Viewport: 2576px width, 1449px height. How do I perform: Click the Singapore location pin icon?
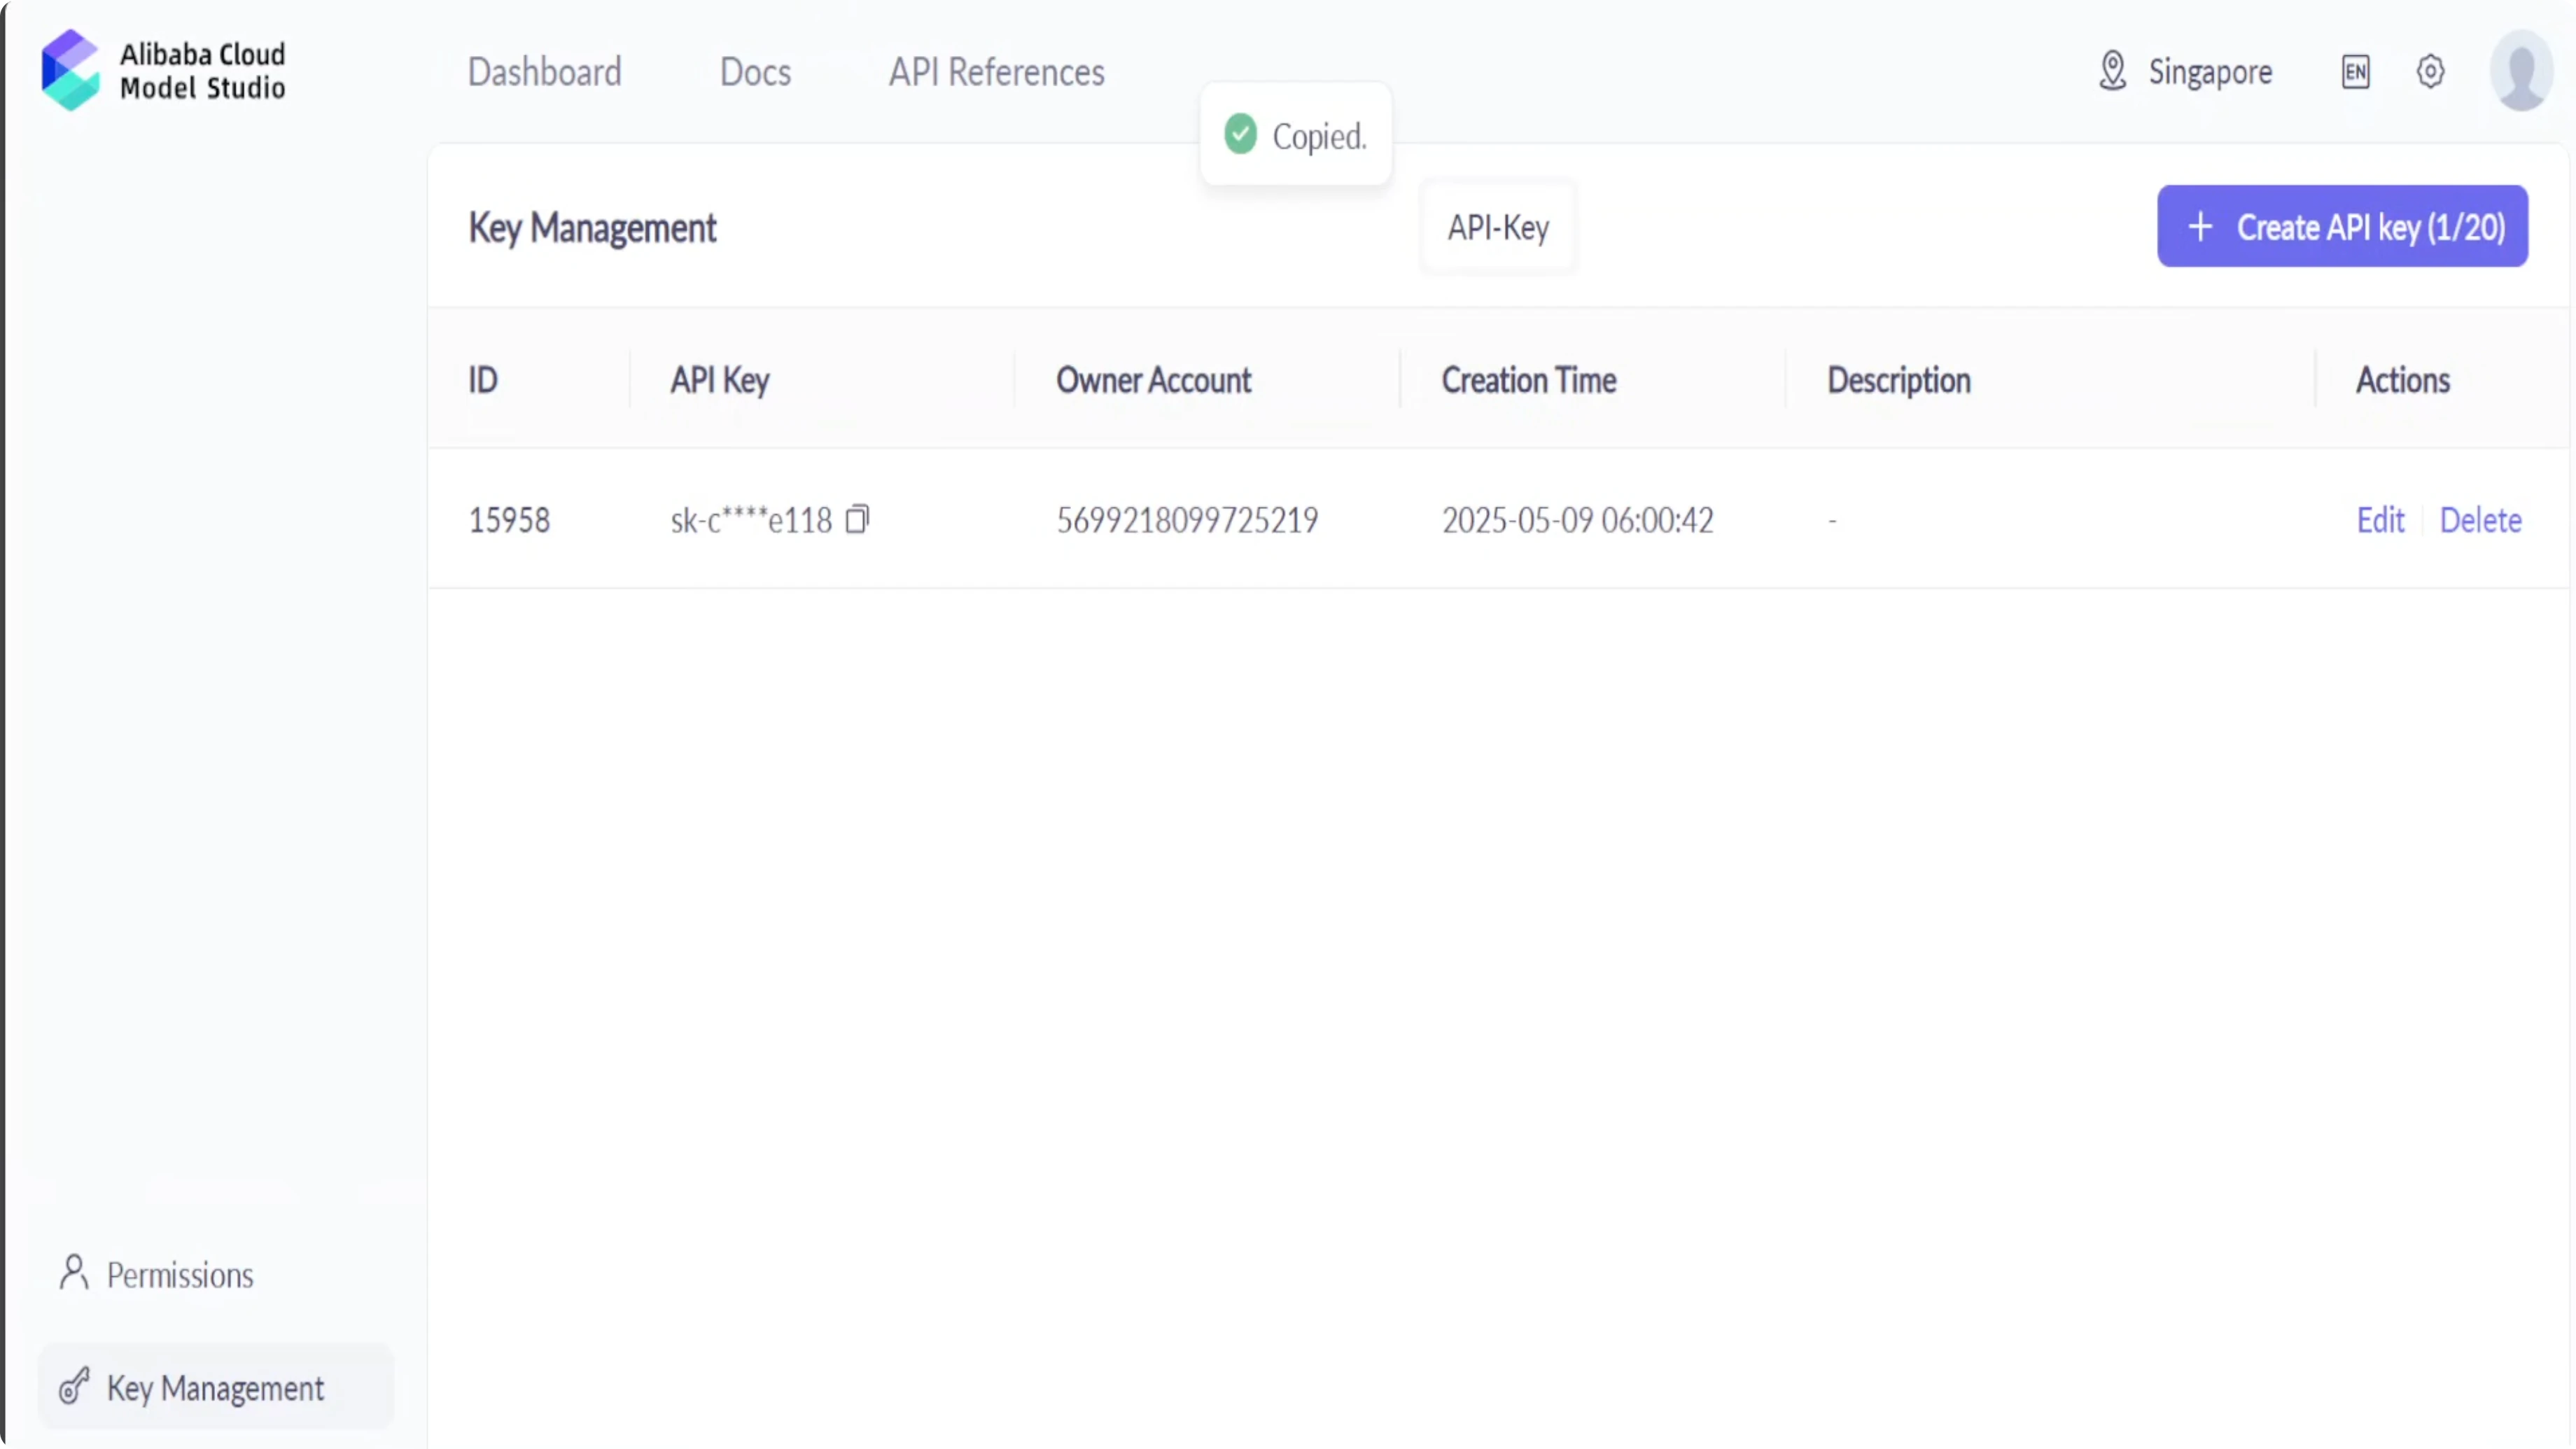tap(2112, 71)
